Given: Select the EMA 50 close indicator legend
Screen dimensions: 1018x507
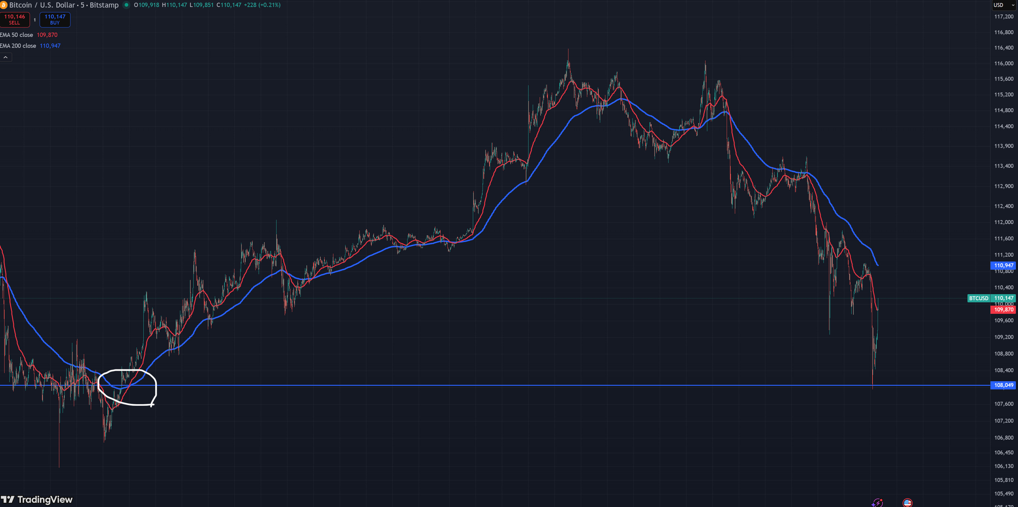Looking at the screenshot, I should click(x=17, y=35).
